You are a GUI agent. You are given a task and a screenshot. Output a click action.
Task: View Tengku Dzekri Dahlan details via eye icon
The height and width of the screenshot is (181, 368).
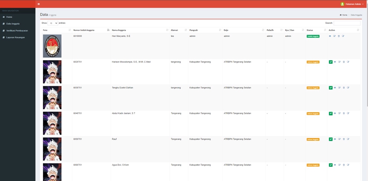[x=335, y=88]
